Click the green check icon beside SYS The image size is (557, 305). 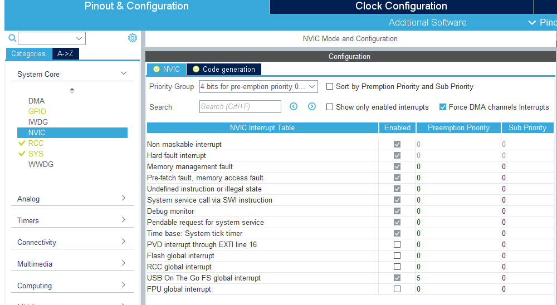pyautogui.click(x=22, y=154)
